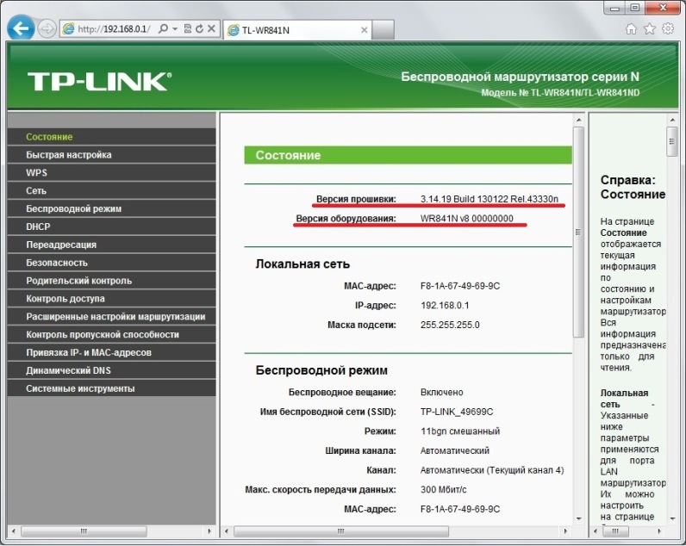Open Безопасность menu item
This screenshot has height=546, width=686.
(x=111, y=263)
